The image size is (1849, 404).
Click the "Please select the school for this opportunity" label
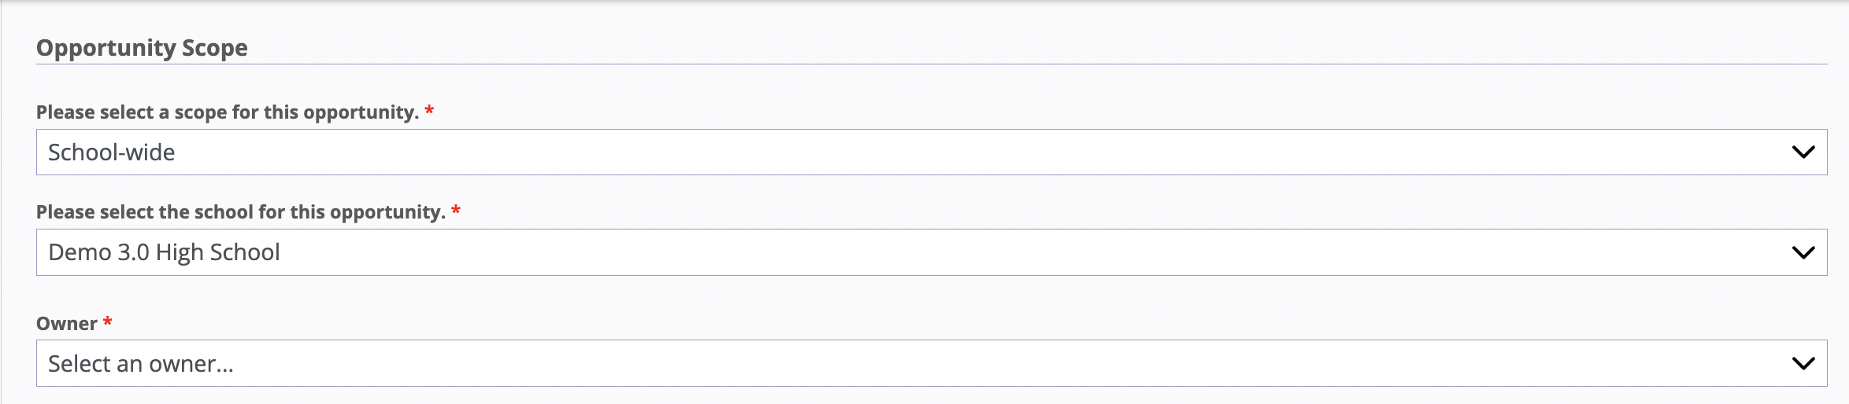pos(240,212)
